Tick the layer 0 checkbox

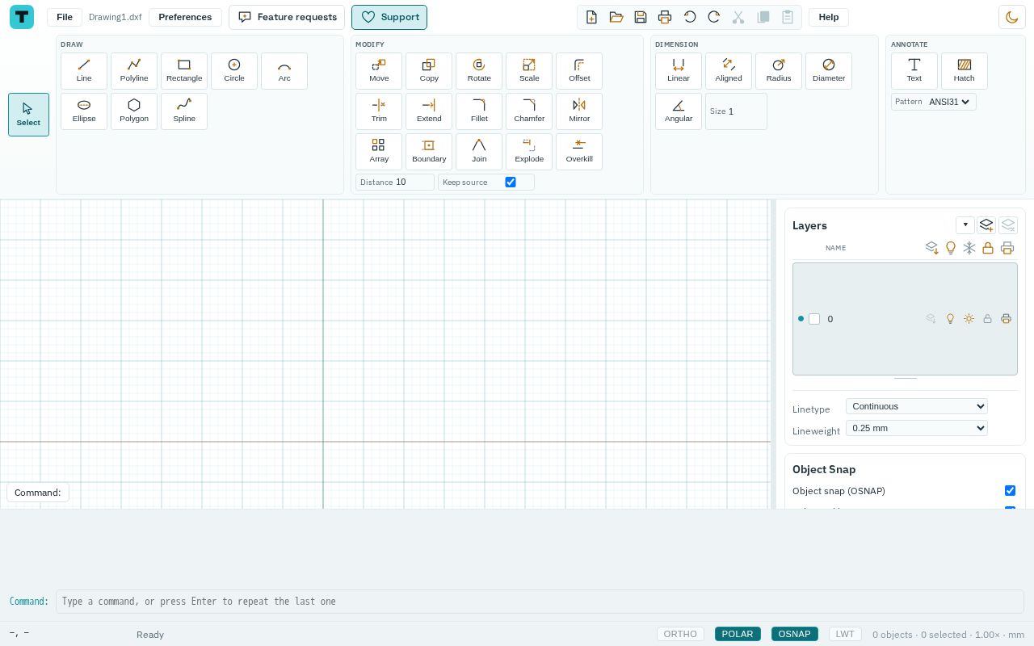814,319
